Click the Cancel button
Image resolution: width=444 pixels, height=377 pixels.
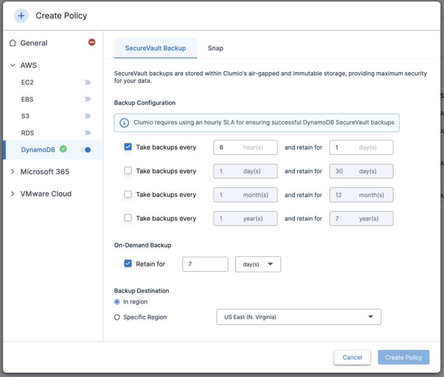pos(352,357)
